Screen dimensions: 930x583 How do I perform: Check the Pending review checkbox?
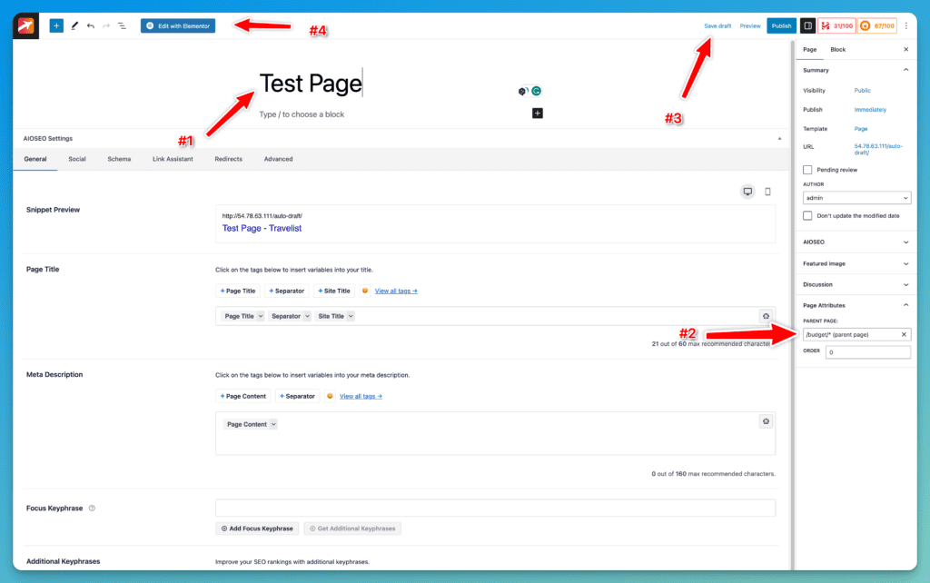(x=807, y=170)
